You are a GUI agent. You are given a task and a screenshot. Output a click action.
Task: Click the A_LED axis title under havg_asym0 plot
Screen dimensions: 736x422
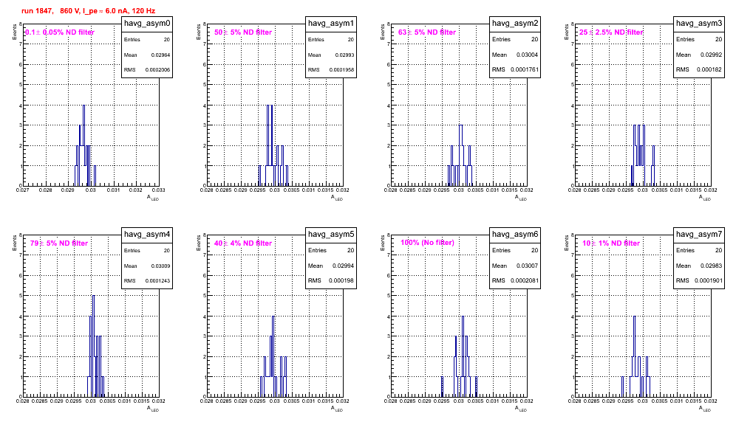click(153, 198)
